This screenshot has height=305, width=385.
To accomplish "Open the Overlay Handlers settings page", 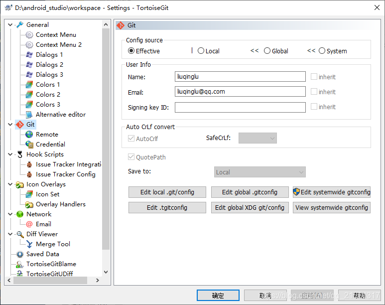I will point(61,204).
